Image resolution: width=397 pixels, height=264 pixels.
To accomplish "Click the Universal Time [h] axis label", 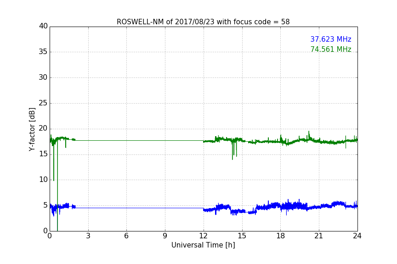I will [203, 245].
